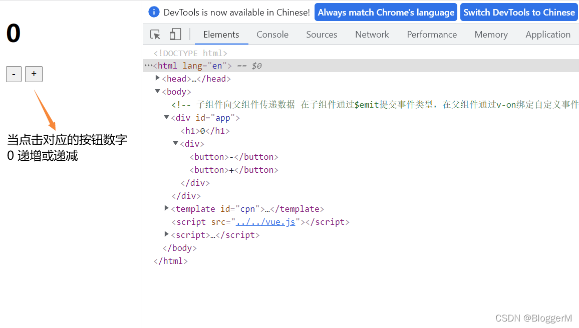Screen dimensions: 579x328
Task: Click Switch DevTools to Chinese button
Action: 519,12
